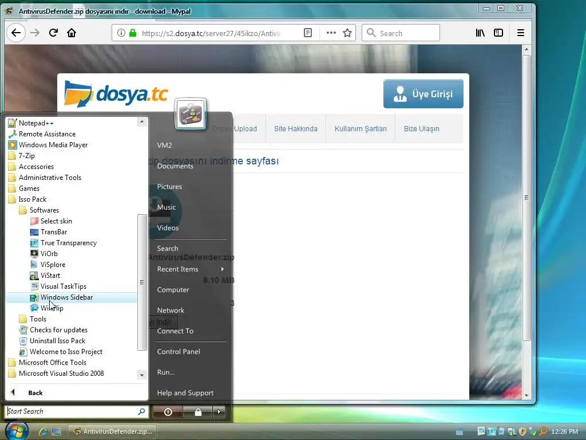Click the Üye Girişi button
The width and height of the screenshot is (586, 440).
coord(423,93)
